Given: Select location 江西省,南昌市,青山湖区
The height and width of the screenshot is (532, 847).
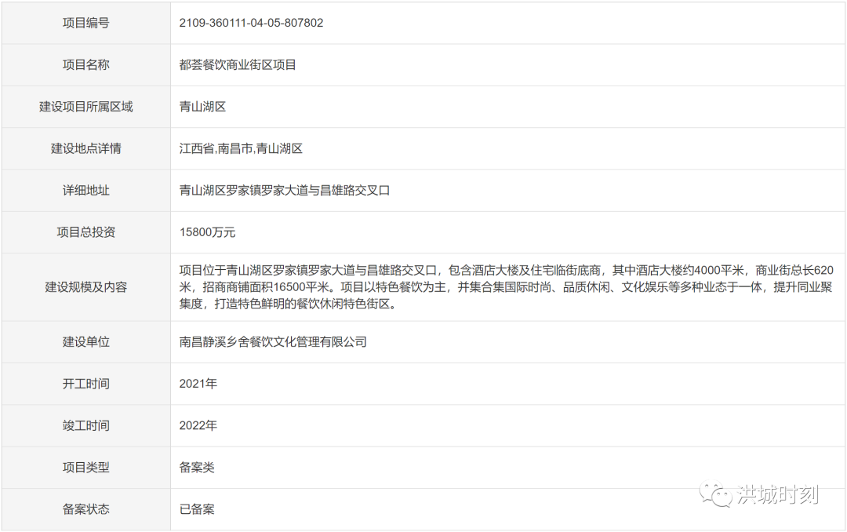Looking at the screenshot, I should coord(241,148).
